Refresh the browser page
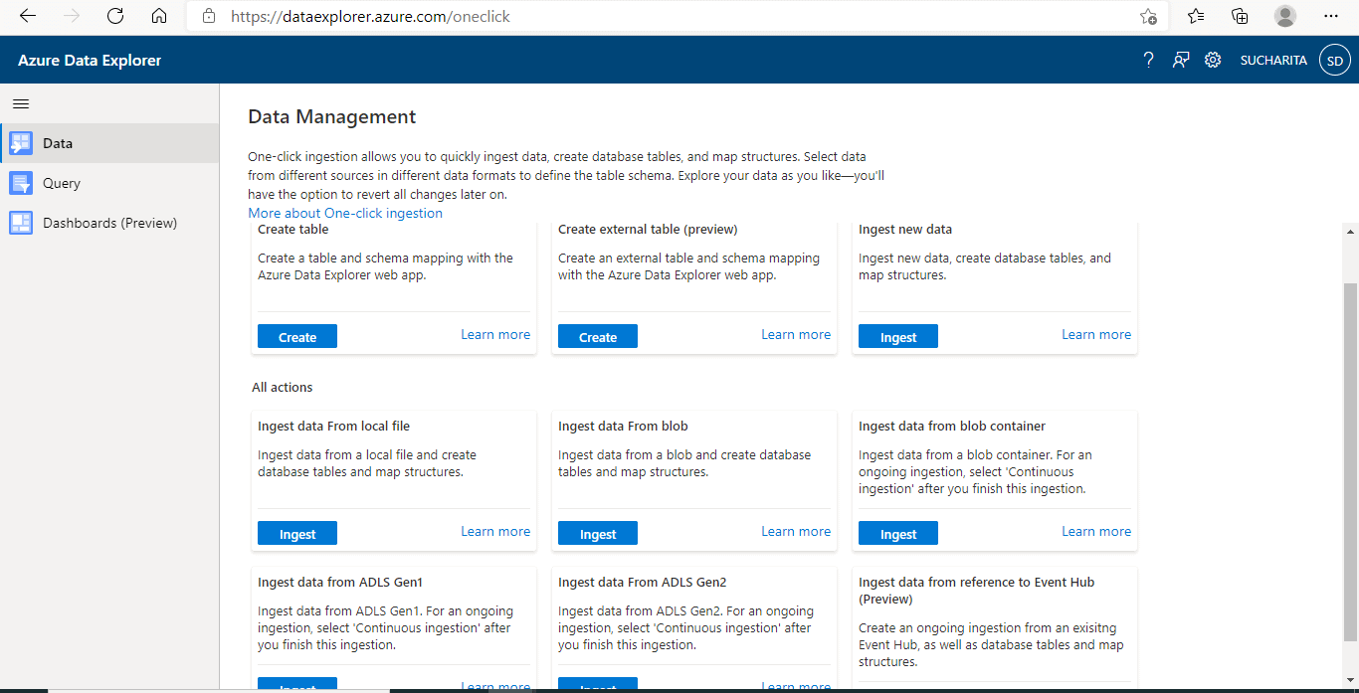 [x=115, y=16]
